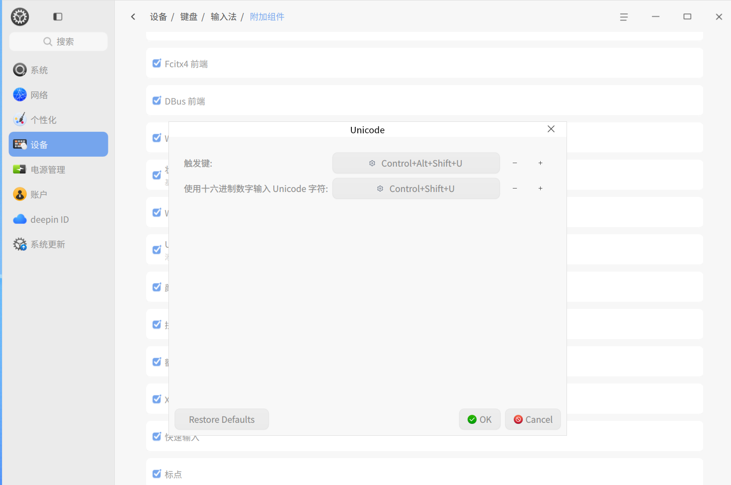The image size is (731, 485).
Task: Click the 触发键 label
Action: pyautogui.click(x=198, y=163)
